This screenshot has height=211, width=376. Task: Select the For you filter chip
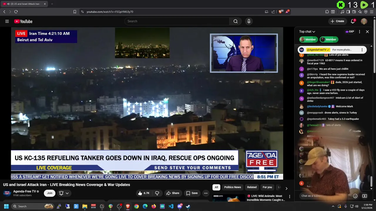tap(267, 187)
